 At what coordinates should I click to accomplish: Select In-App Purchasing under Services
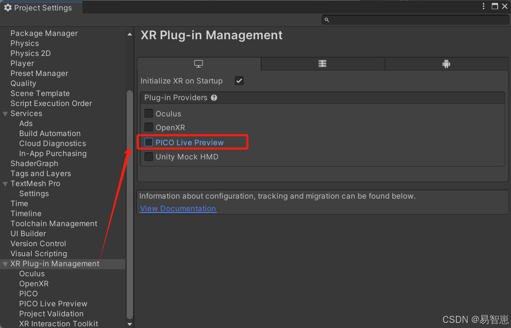[x=53, y=154]
